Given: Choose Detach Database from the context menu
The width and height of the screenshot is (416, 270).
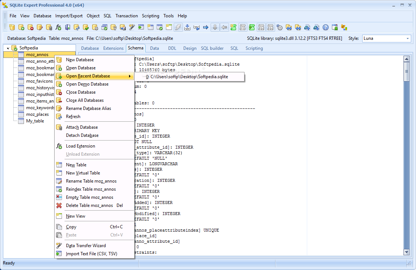Looking at the screenshot, I should [94, 135].
